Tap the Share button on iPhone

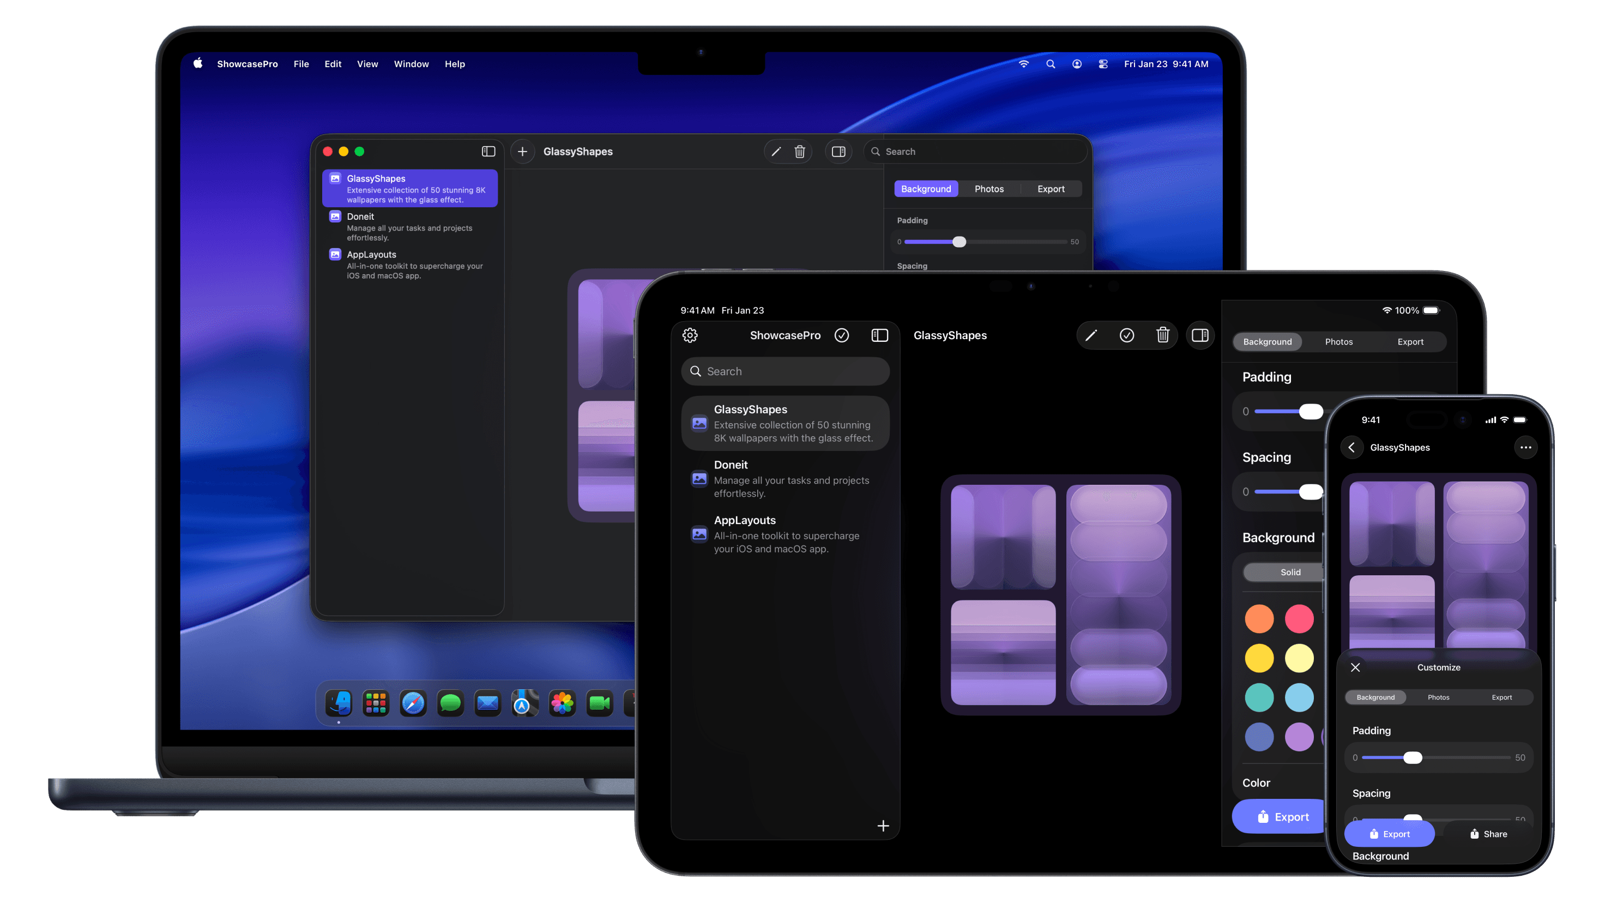1488,834
